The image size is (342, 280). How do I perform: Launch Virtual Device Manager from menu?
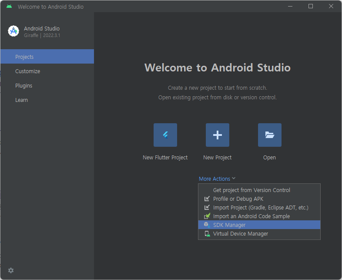[259, 234]
